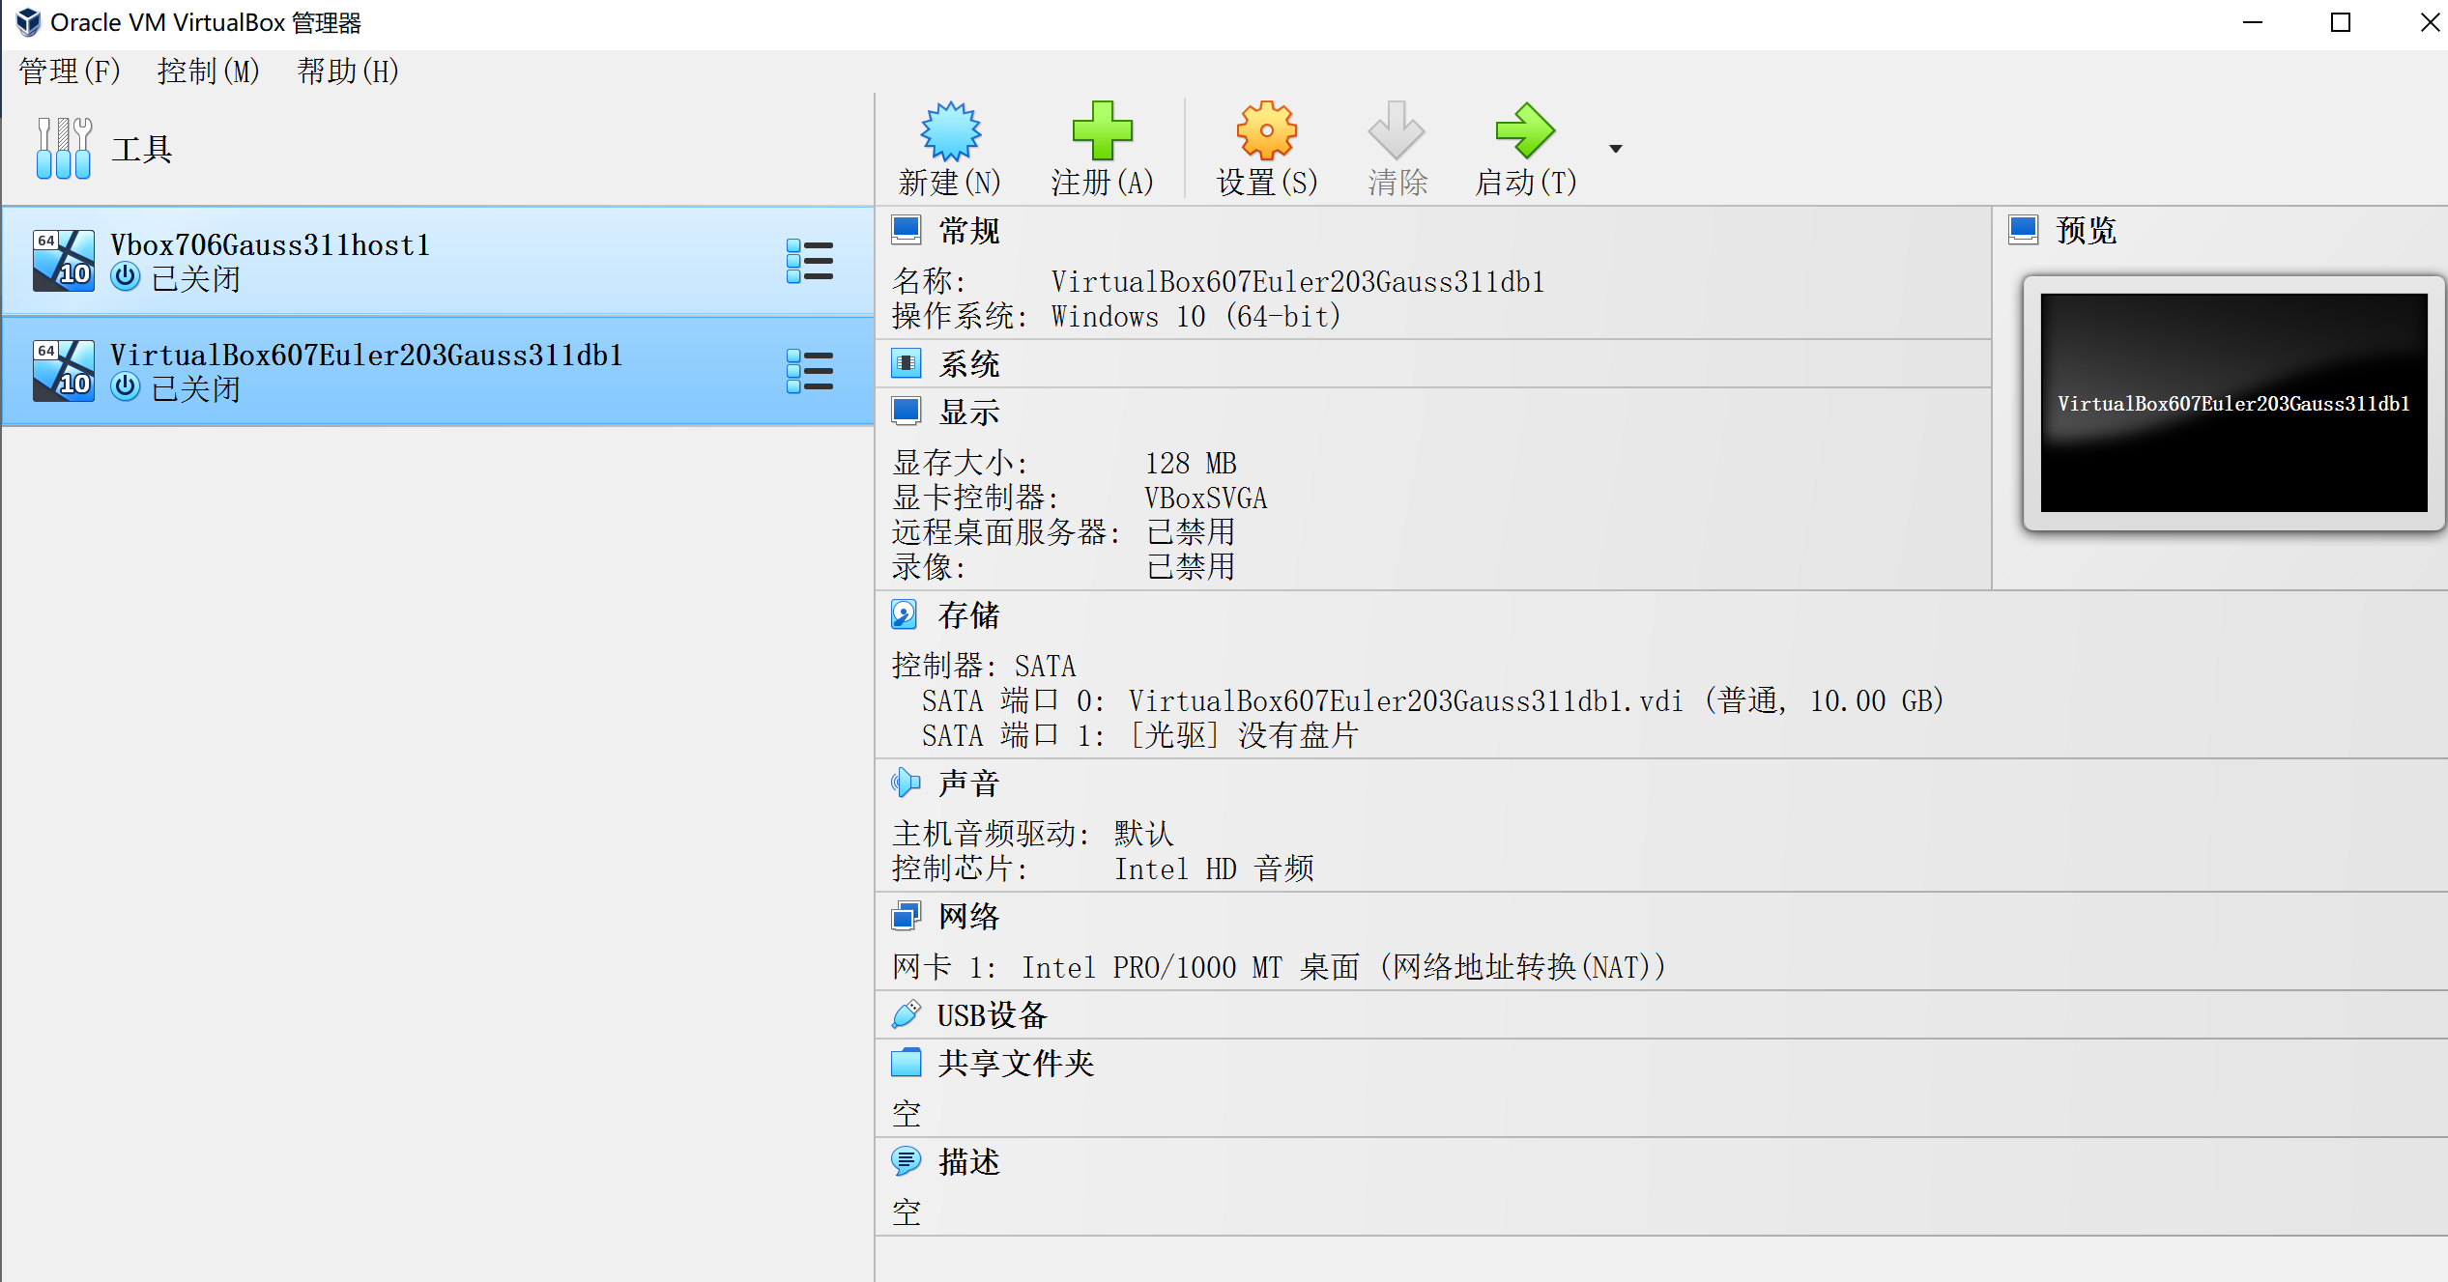Expand the 系统 system section

(x=968, y=364)
